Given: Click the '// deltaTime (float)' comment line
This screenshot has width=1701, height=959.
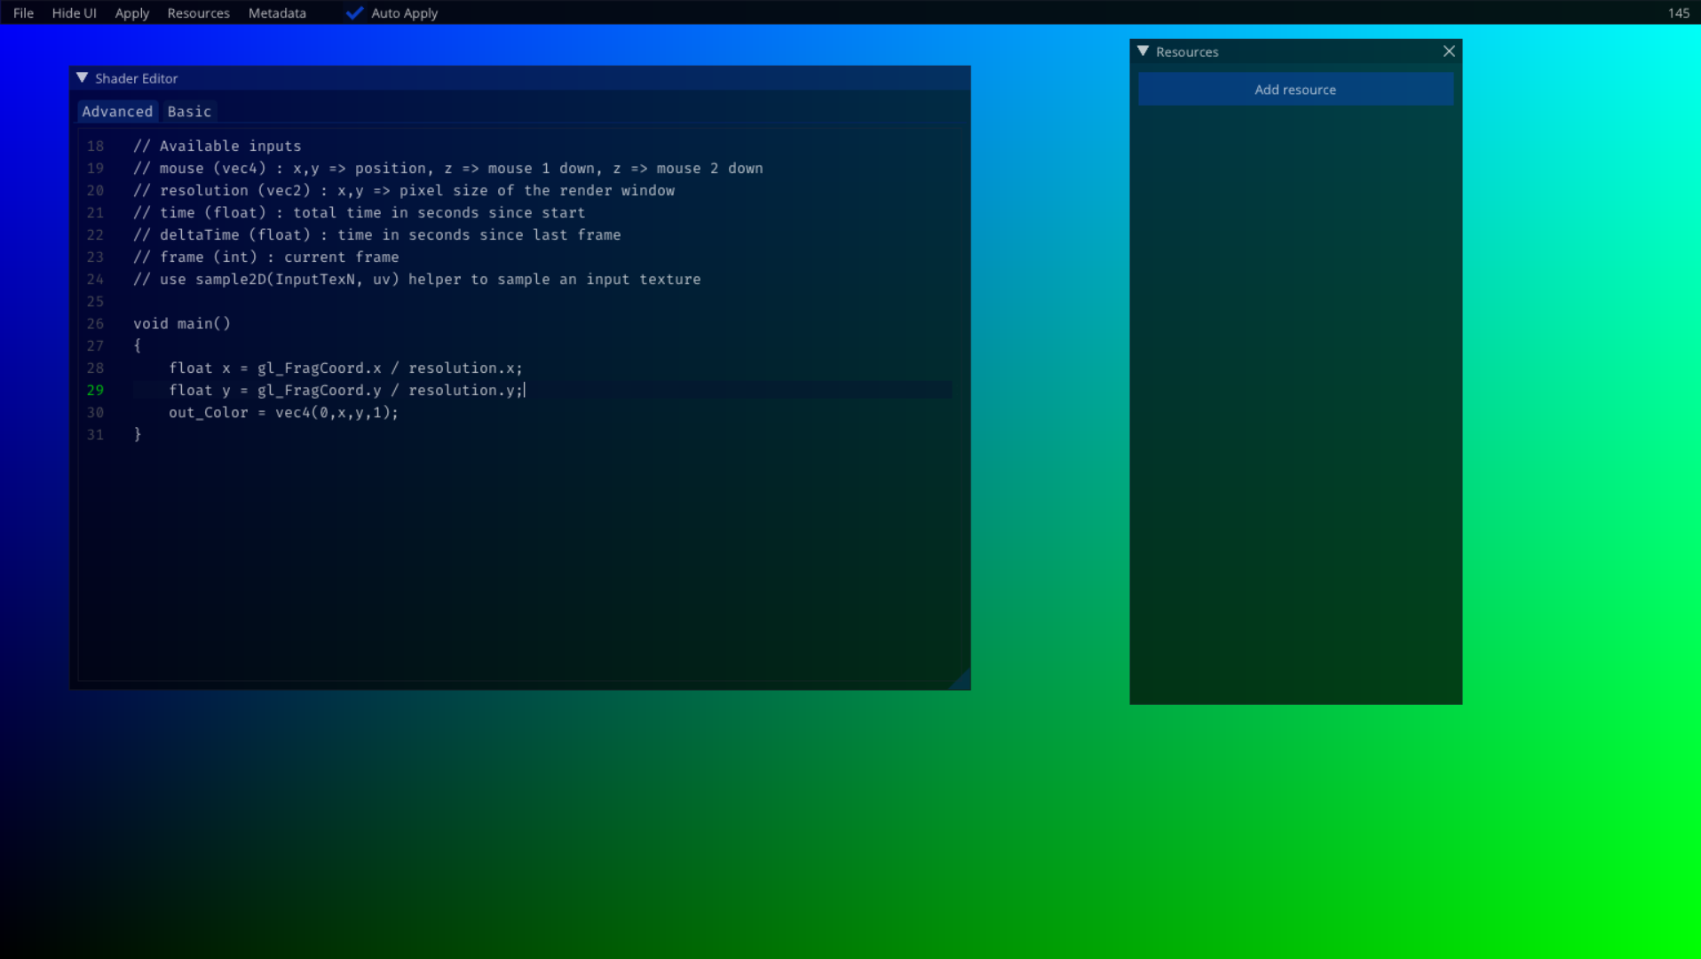Looking at the screenshot, I should tap(377, 234).
